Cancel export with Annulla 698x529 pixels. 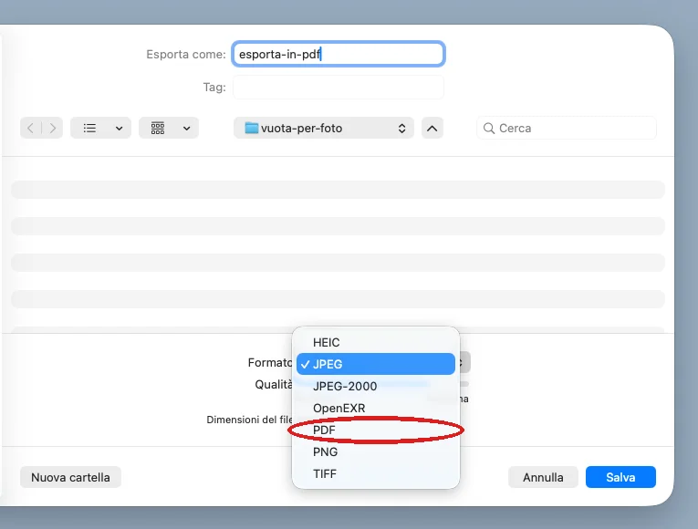[543, 477]
